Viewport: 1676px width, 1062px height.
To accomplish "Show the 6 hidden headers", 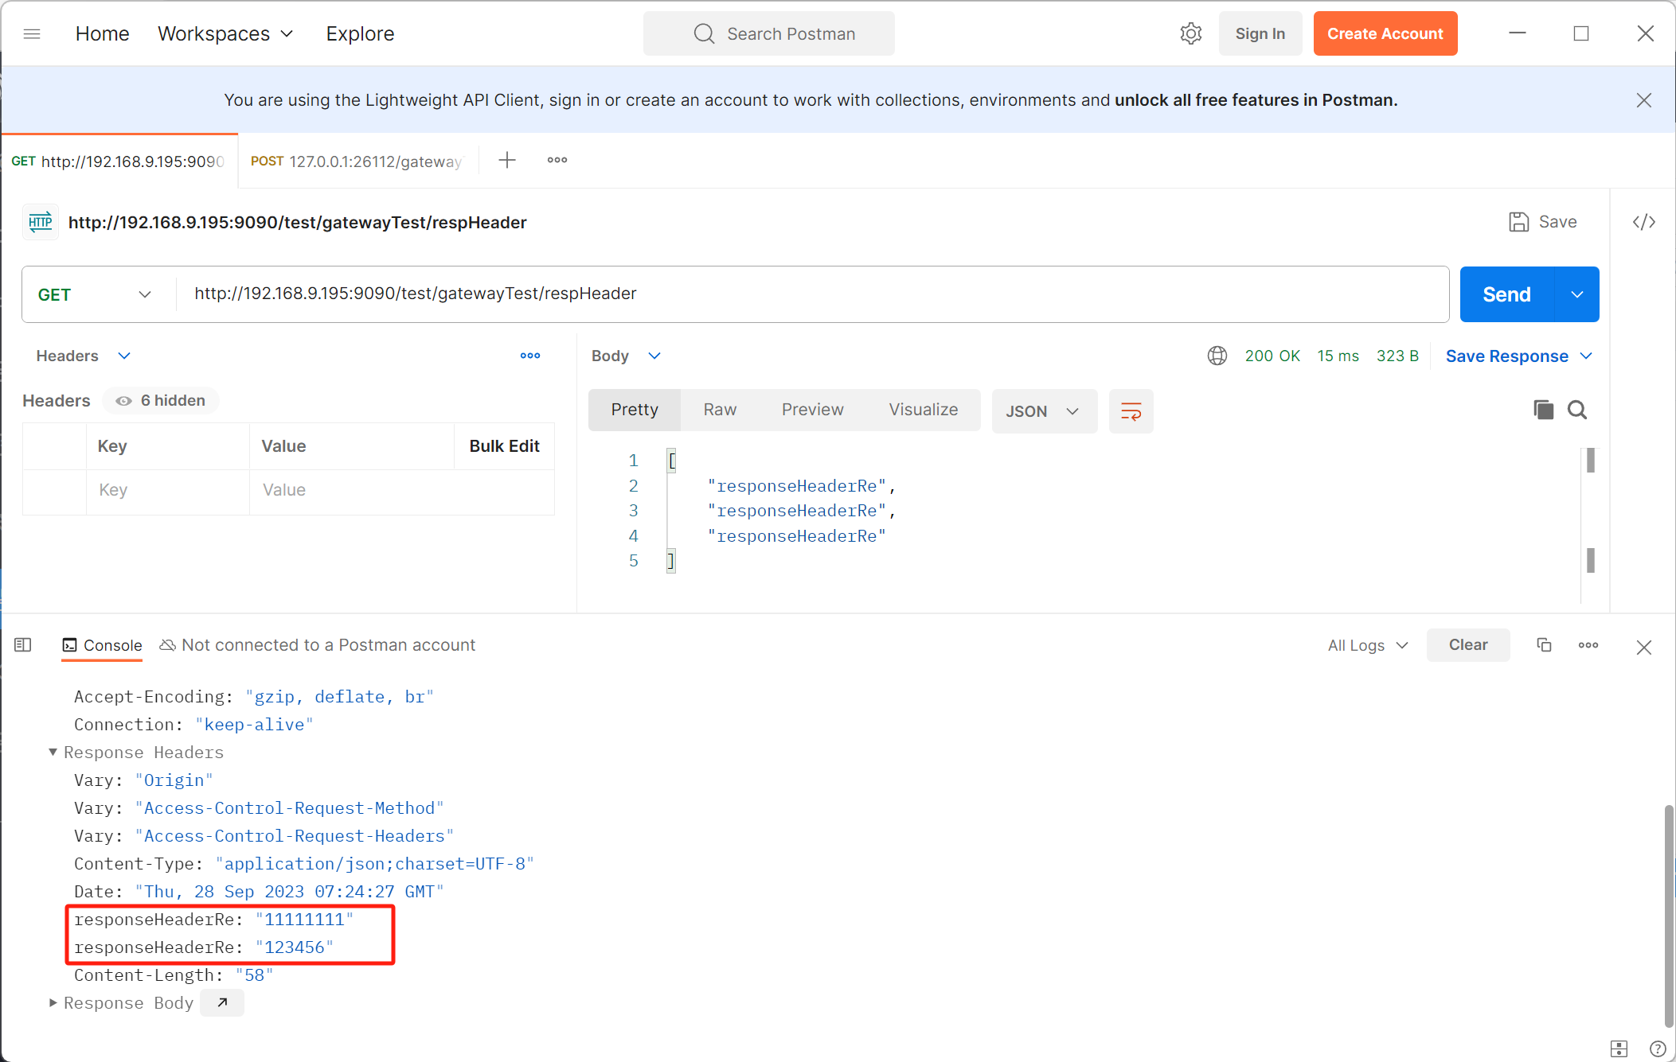I will pos(162,400).
